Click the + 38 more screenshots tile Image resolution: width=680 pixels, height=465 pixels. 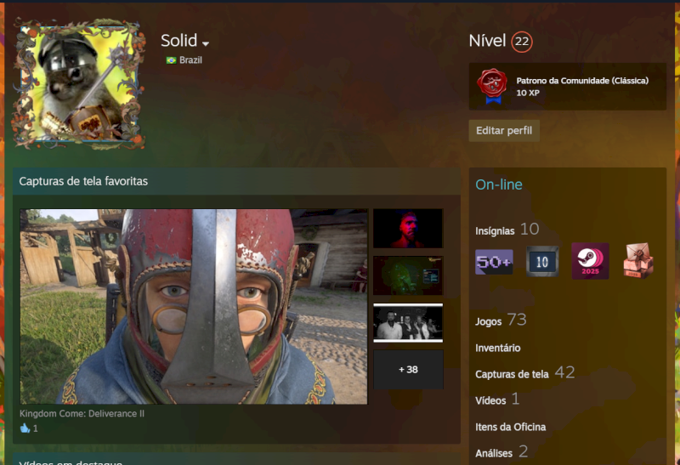point(408,370)
